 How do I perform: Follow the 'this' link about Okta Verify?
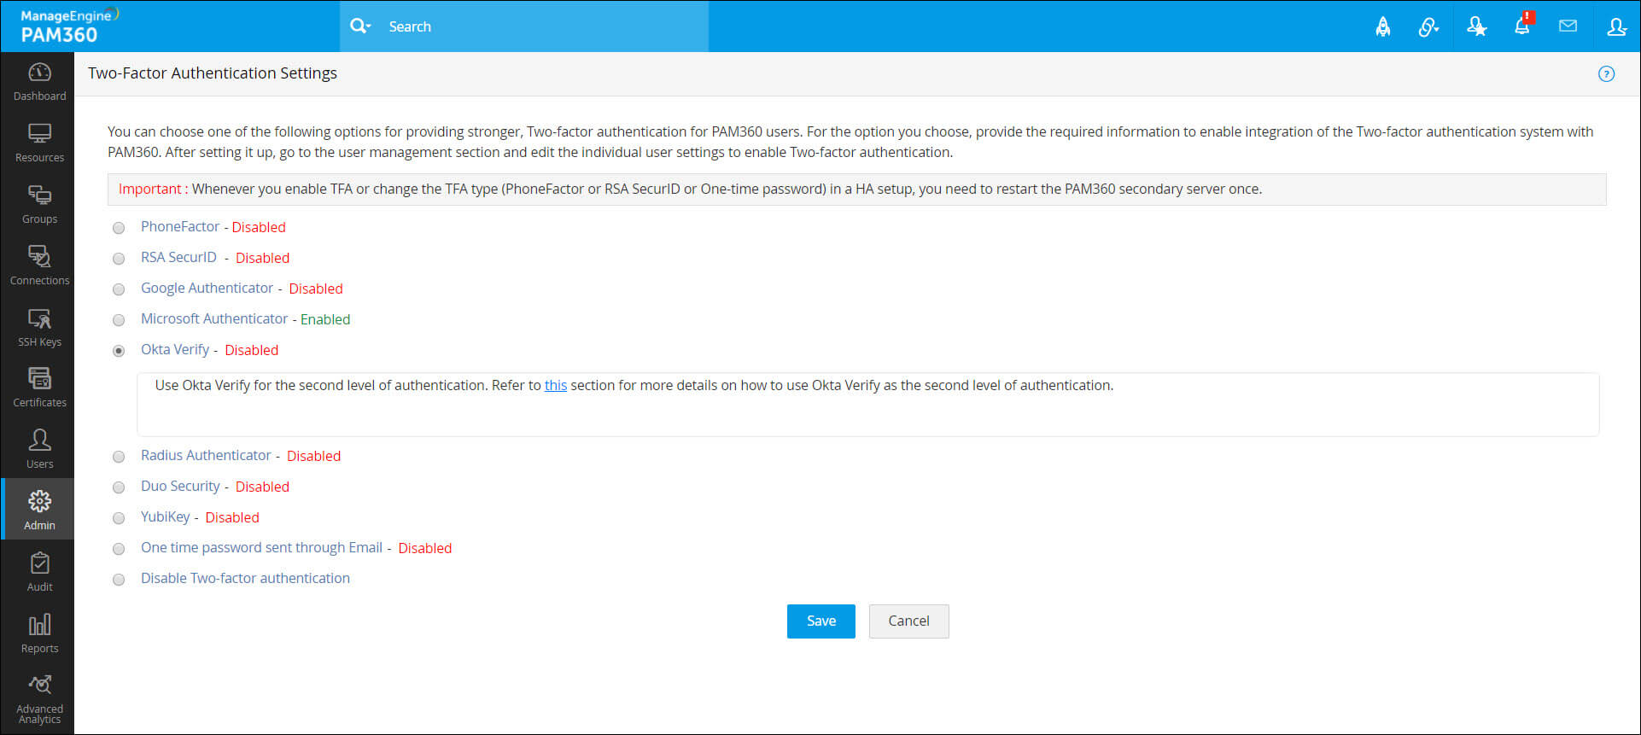pyautogui.click(x=556, y=385)
